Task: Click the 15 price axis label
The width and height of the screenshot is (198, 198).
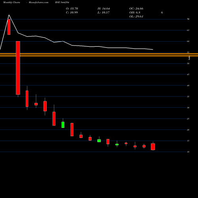Action: tap(188, 141)
